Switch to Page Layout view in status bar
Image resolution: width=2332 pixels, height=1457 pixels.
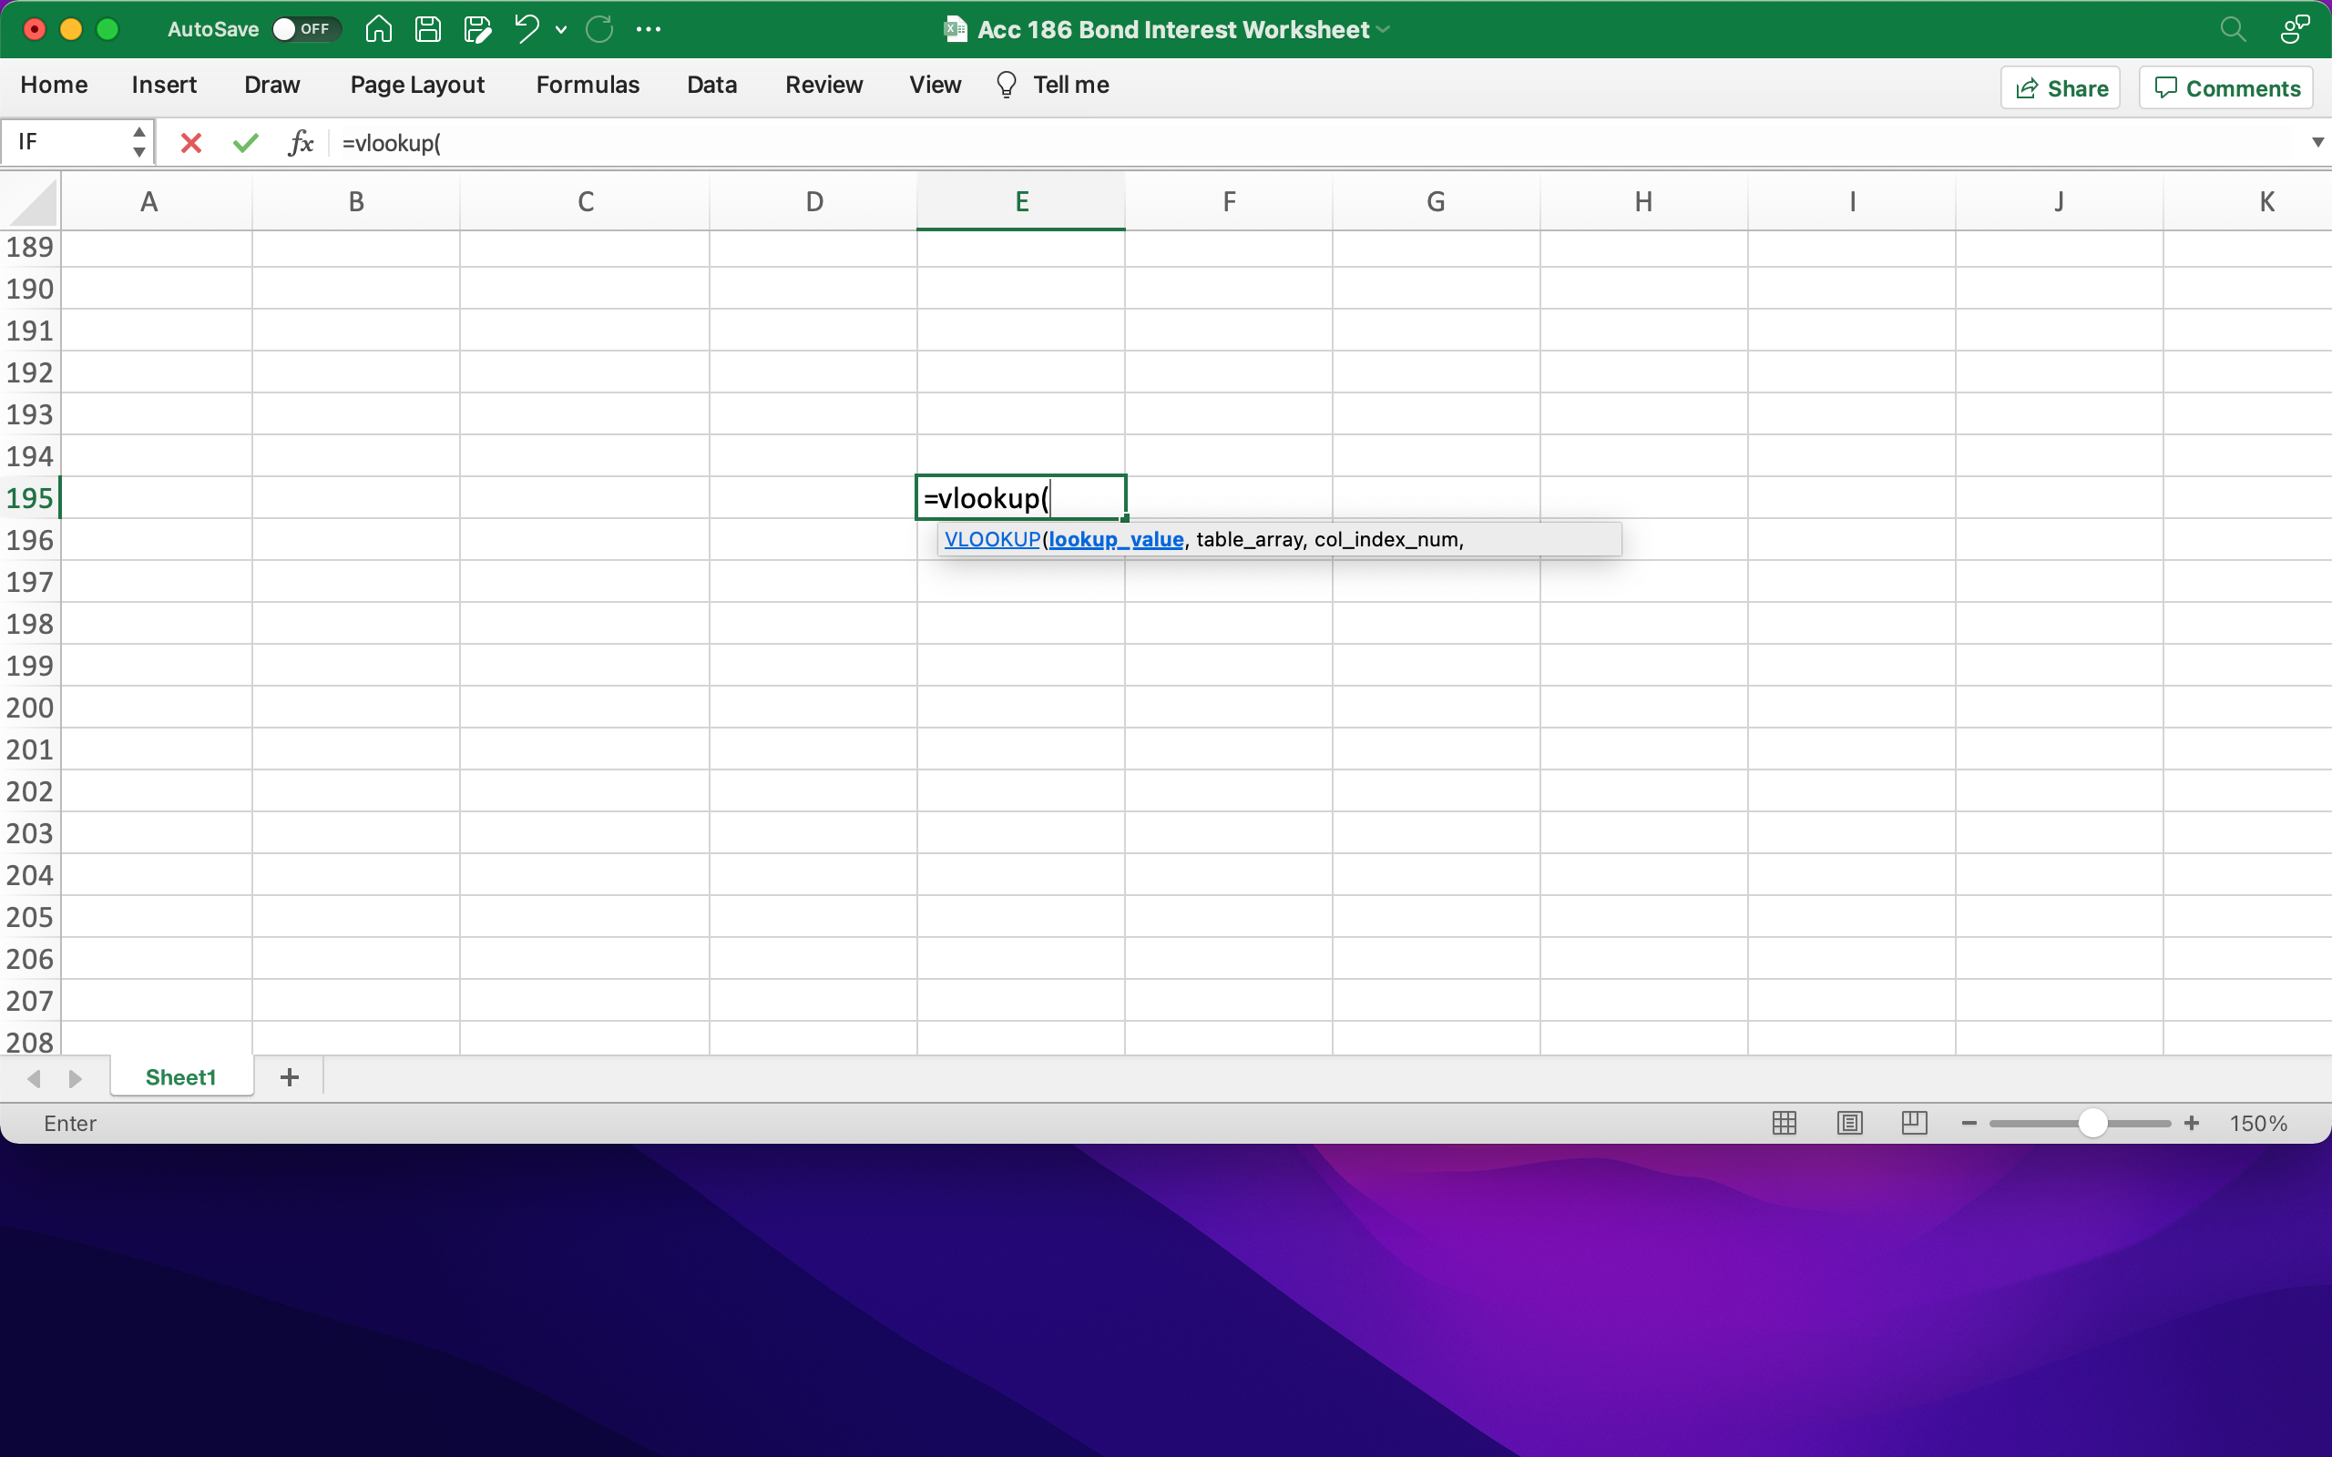pos(1848,1123)
